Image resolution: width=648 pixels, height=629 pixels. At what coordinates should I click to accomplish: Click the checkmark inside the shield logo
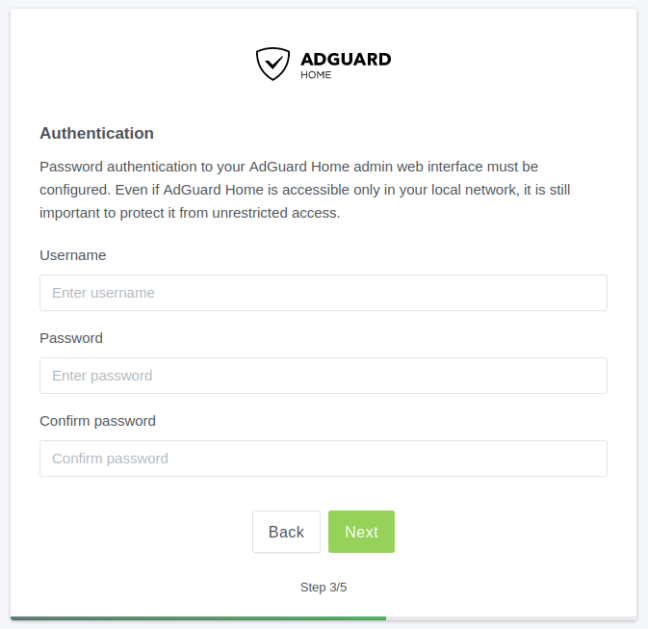(273, 63)
